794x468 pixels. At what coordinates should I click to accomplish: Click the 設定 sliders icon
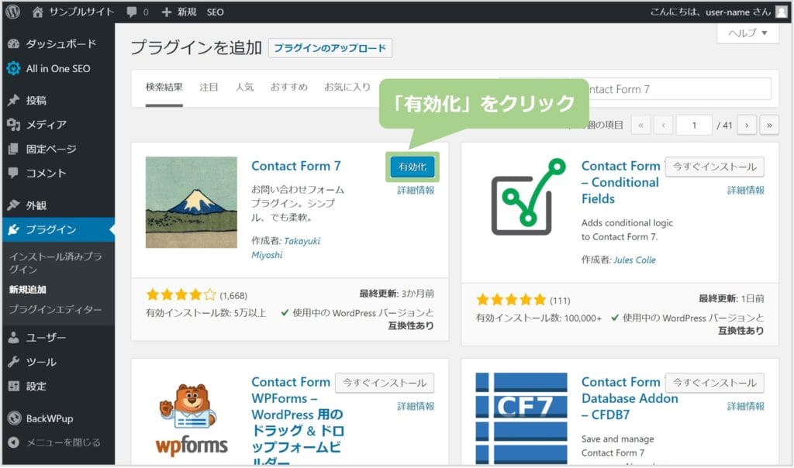(14, 386)
